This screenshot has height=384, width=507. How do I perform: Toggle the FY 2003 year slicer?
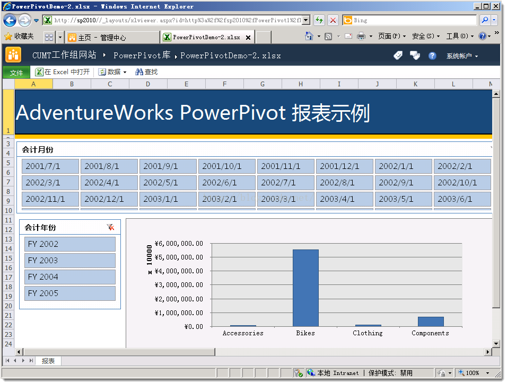70,261
